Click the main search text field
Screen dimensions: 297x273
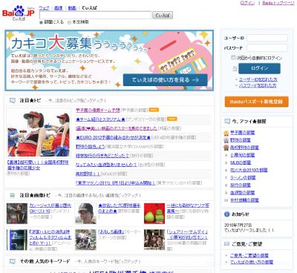[95, 15]
